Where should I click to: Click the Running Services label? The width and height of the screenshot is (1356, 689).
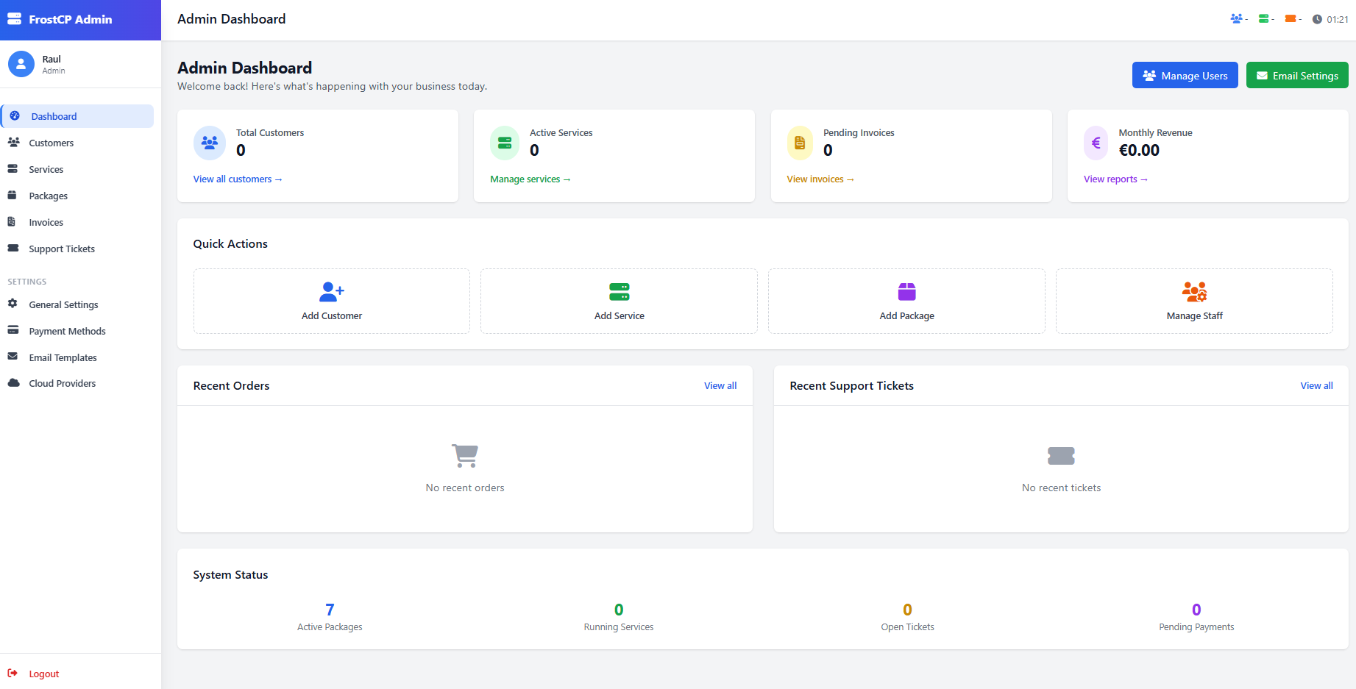coord(619,626)
